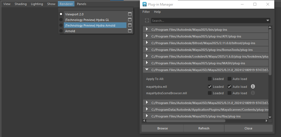The width and height of the screenshot is (281, 137).
Task: Open Viewport 2.0 option box icon
Action: point(130,14)
